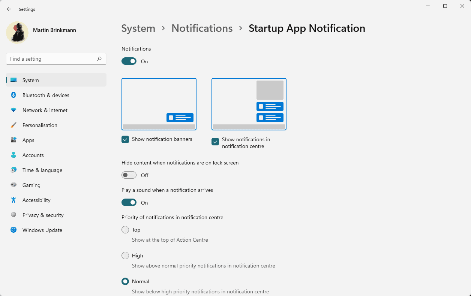Go to Notifications via the breadcrumb
Image resolution: width=471 pixels, height=296 pixels.
pos(202,28)
